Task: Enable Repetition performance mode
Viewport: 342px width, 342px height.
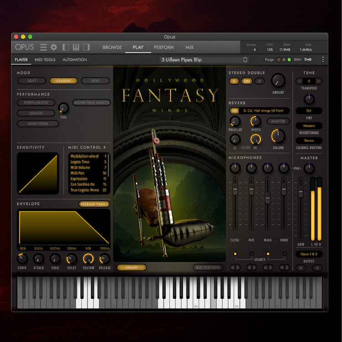Action: 38,124
